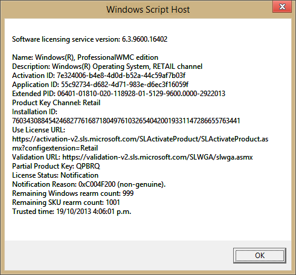Click the Extended PID line
This screenshot has width=296, height=275.
coord(118,94)
